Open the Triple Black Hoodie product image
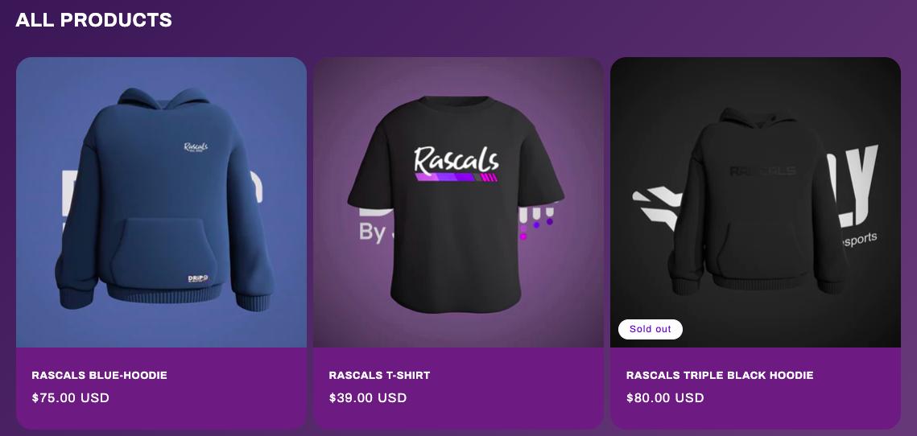 click(x=756, y=202)
